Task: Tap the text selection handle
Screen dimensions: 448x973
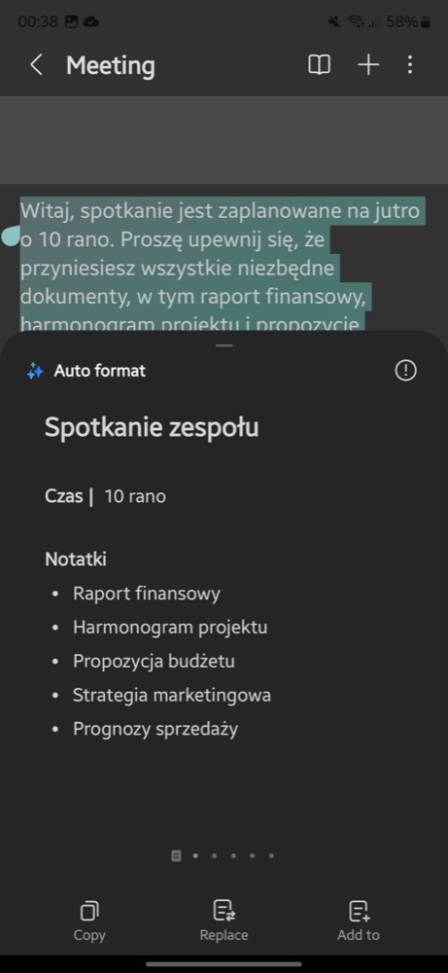Action: pyautogui.click(x=11, y=237)
